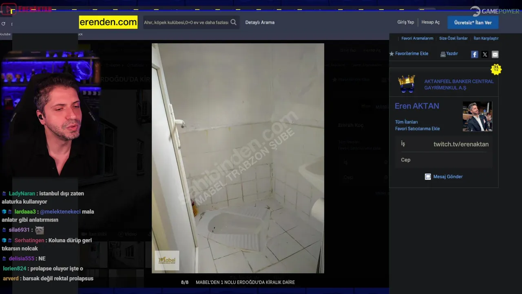522x294 pixels.
Task: Click the browser reload icon
Action: point(3,24)
